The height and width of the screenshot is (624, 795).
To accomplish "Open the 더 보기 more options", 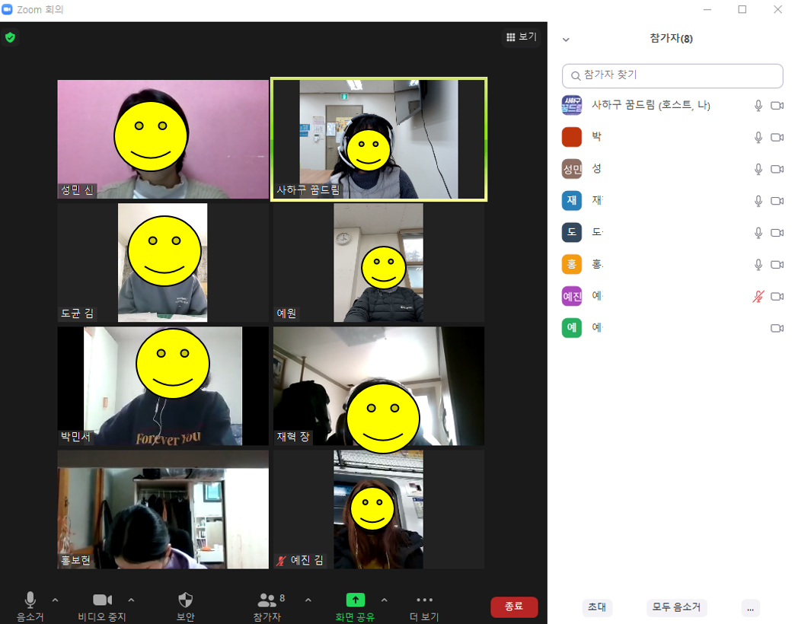I will (424, 600).
